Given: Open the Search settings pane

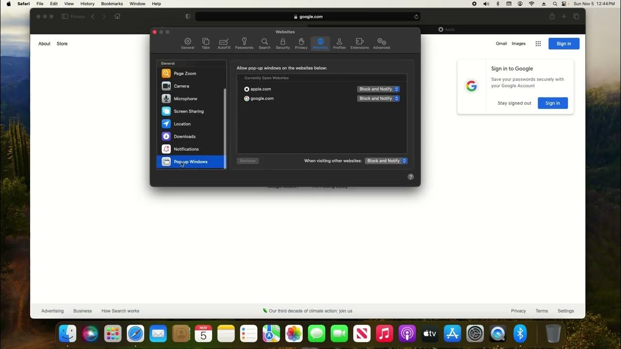Looking at the screenshot, I should pos(264,43).
